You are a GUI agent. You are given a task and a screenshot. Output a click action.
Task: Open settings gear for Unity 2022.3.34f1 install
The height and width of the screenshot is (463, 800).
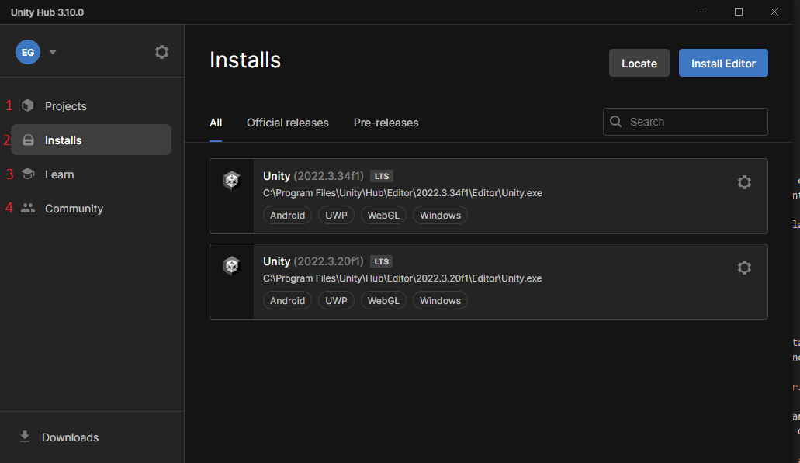point(744,182)
